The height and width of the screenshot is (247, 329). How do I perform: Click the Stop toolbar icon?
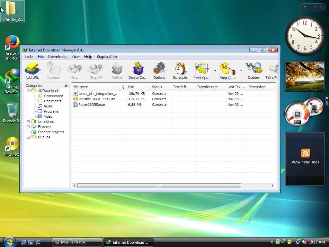[75, 70]
